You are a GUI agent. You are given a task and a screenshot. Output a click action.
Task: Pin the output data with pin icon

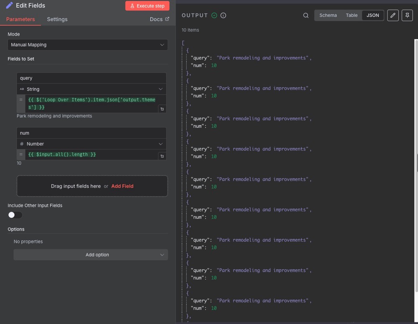[407, 15]
